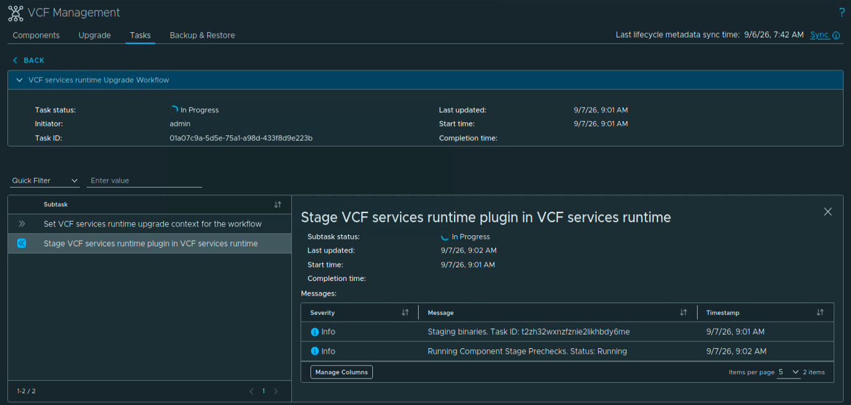Open the Quick Filter dropdown
Image resolution: width=851 pixels, height=405 pixels.
pyautogui.click(x=45, y=181)
